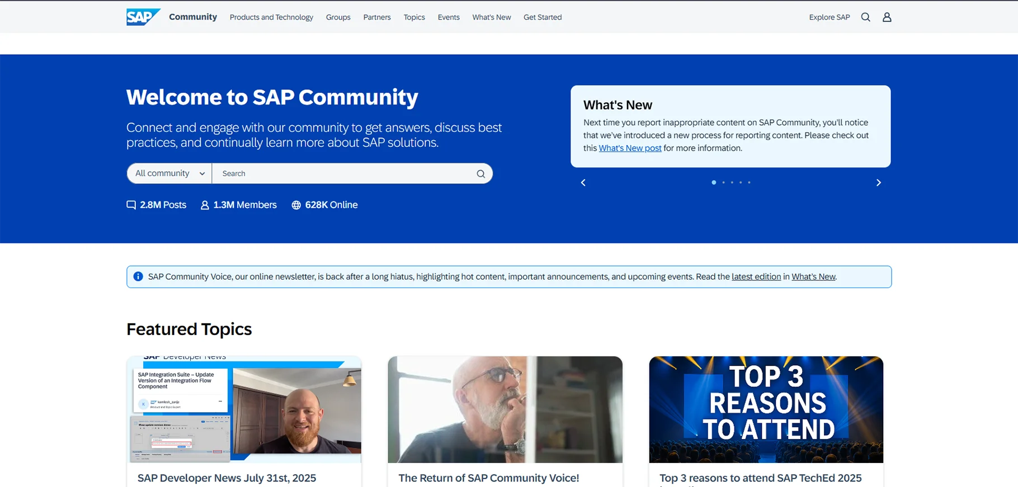Click the Featured Topics heading
This screenshot has width=1018, height=487.
pos(189,330)
